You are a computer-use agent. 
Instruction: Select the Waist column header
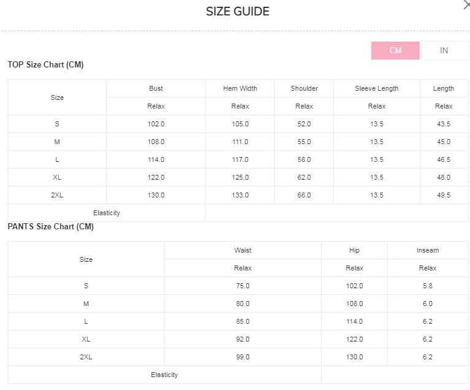(x=243, y=250)
